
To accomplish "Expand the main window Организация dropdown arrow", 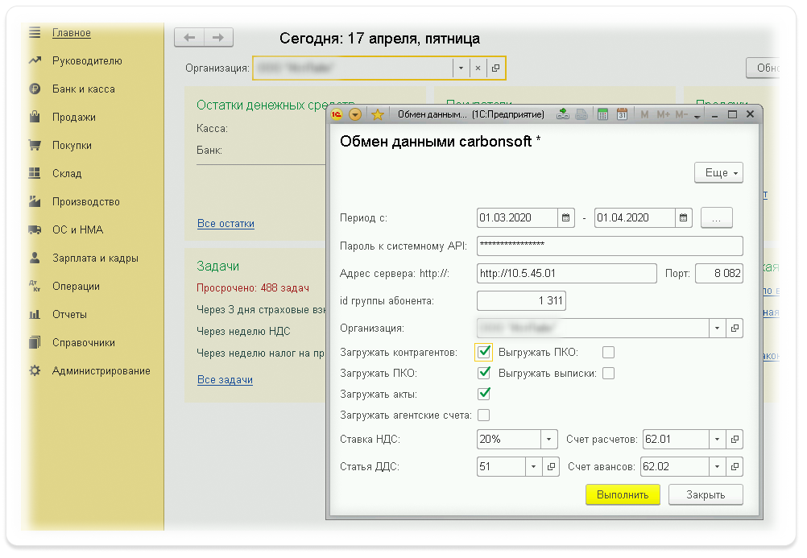I will (461, 68).
